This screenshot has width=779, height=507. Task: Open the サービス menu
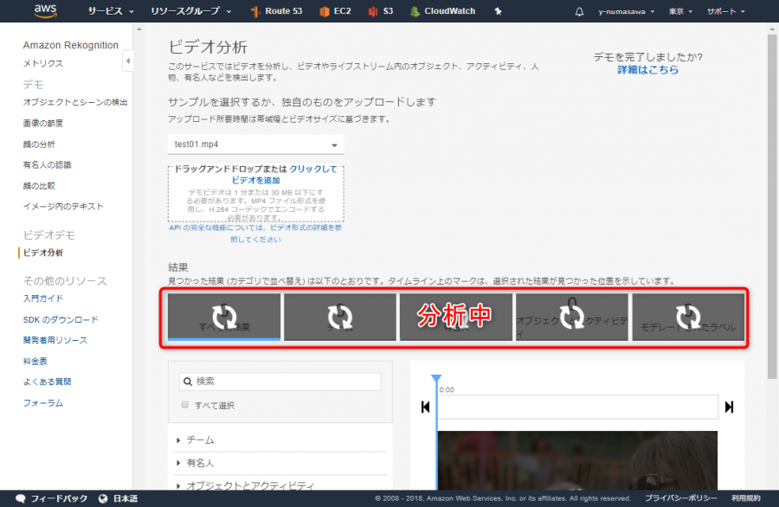(110, 11)
